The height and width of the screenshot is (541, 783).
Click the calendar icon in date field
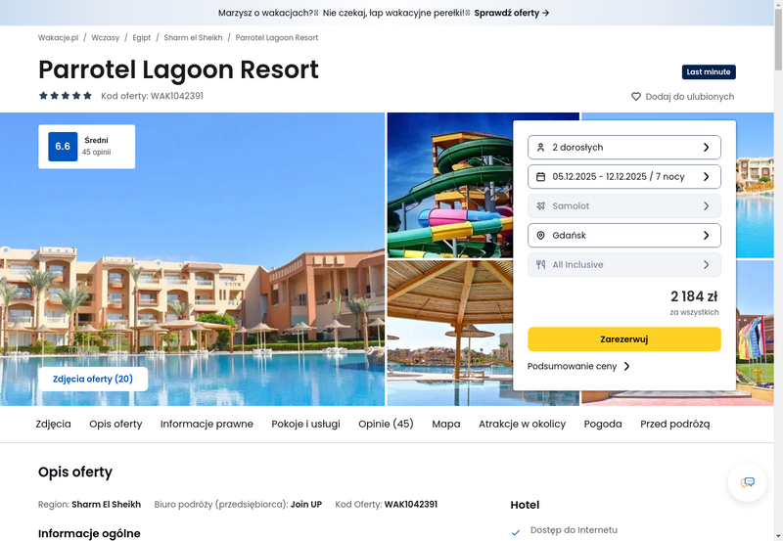540,177
